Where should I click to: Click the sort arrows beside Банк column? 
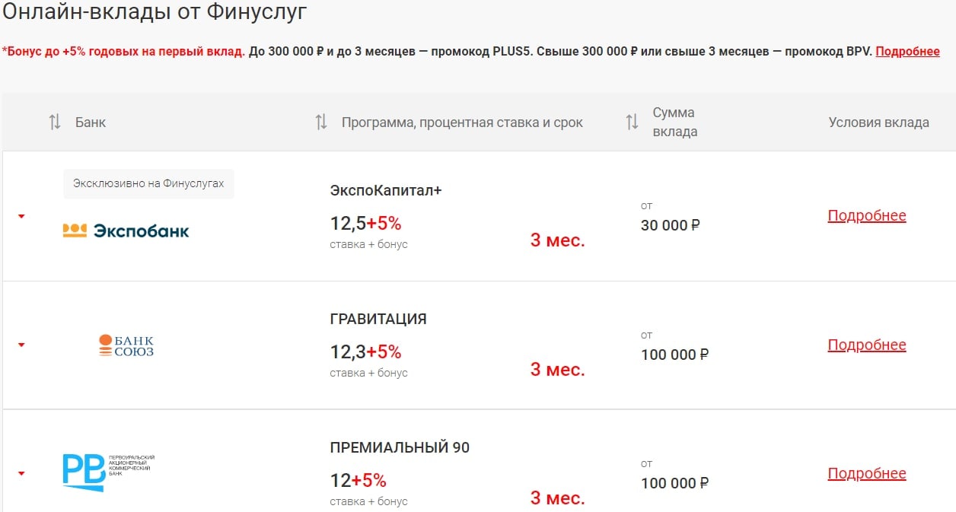55,122
